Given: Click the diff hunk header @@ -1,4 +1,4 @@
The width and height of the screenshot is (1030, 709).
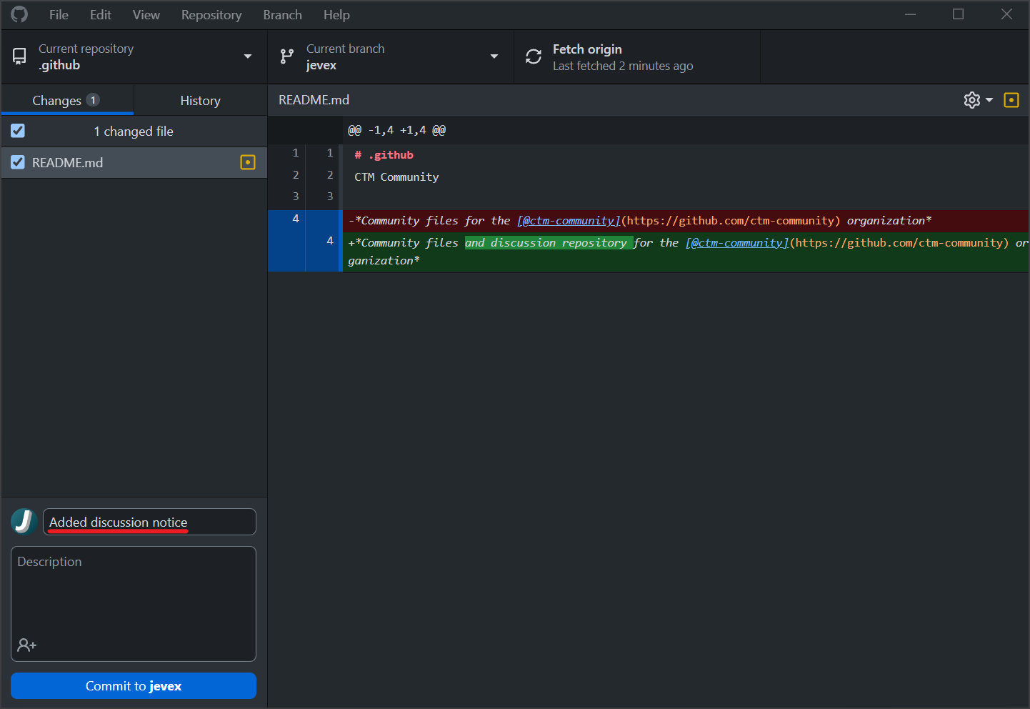Looking at the screenshot, I should (x=396, y=130).
